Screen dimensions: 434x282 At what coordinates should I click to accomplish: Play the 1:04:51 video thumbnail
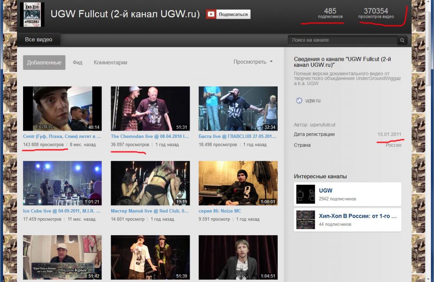pyautogui.click(x=238, y=257)
